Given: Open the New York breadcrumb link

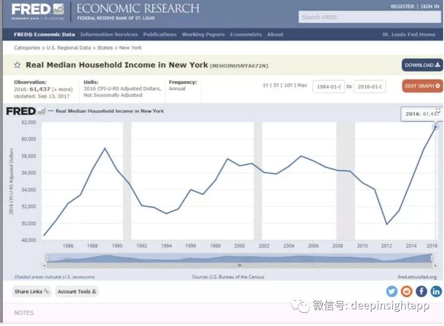Looking at the screenshot, I should tap(130, 48).
